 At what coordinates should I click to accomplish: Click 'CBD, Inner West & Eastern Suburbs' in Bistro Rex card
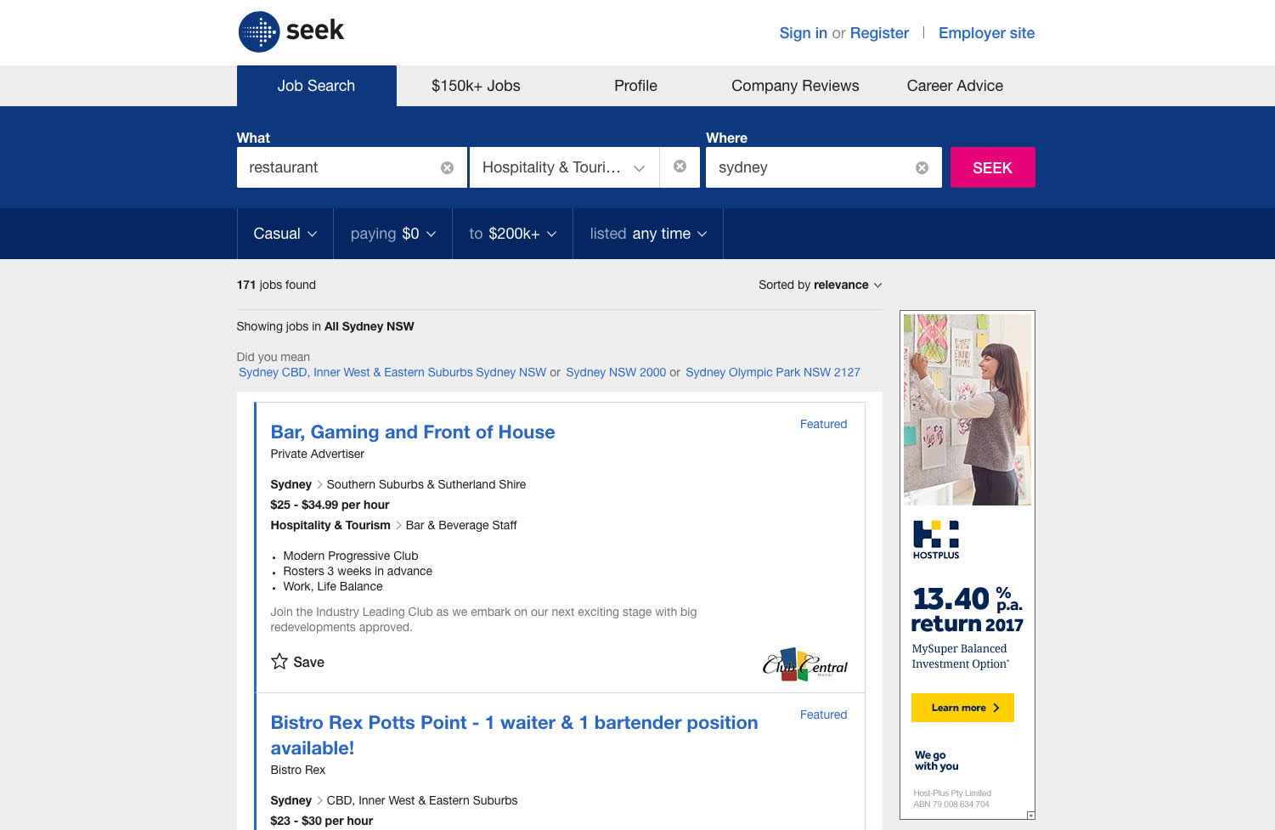tap(422, 800)
